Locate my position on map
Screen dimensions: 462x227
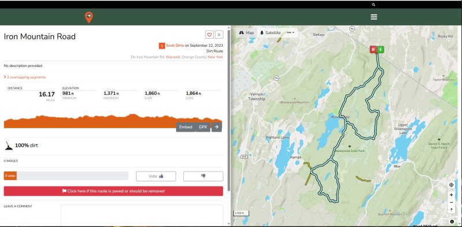451,185
